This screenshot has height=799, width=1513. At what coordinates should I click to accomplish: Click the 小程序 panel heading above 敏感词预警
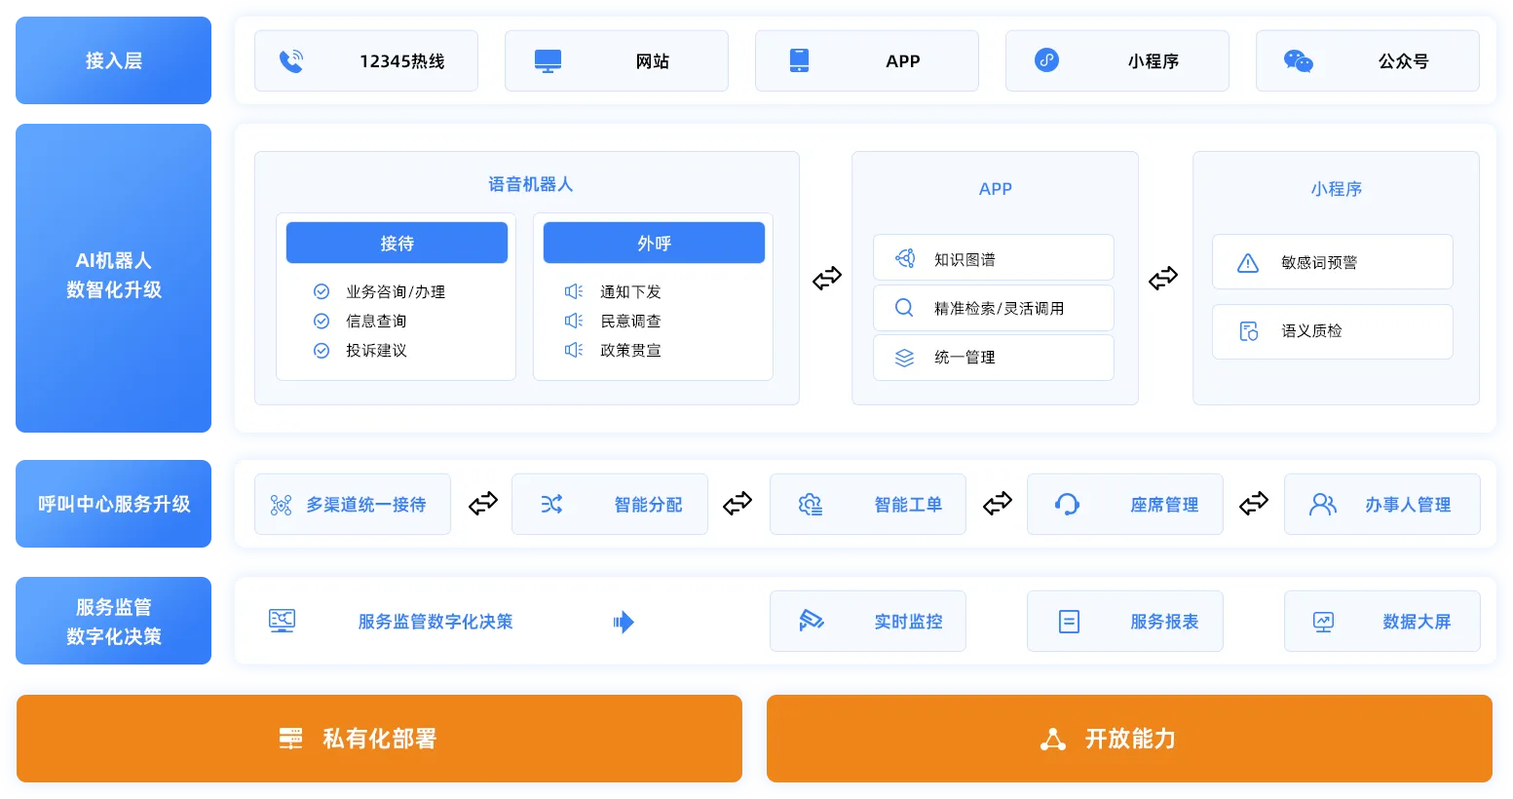click(x=1336, y=189)
